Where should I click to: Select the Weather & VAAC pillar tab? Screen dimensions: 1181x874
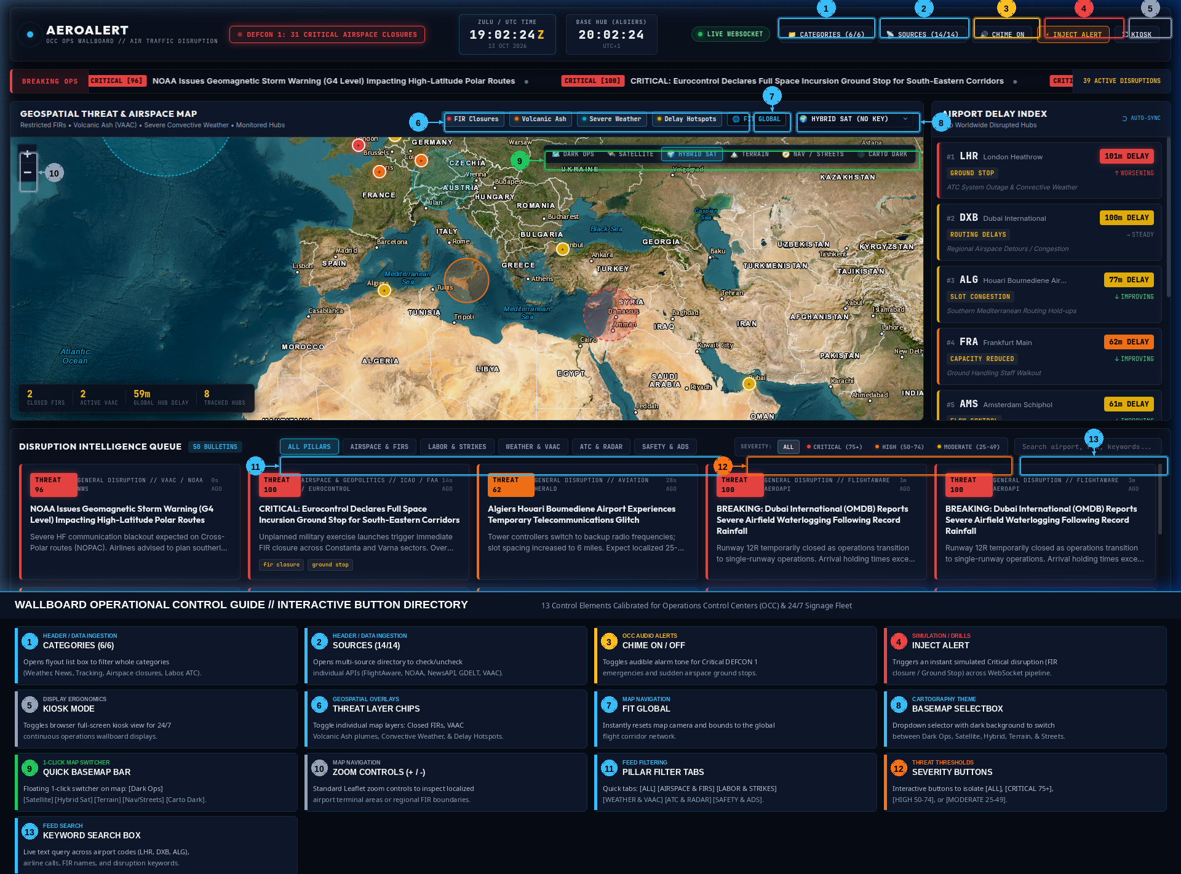[533, 447]
